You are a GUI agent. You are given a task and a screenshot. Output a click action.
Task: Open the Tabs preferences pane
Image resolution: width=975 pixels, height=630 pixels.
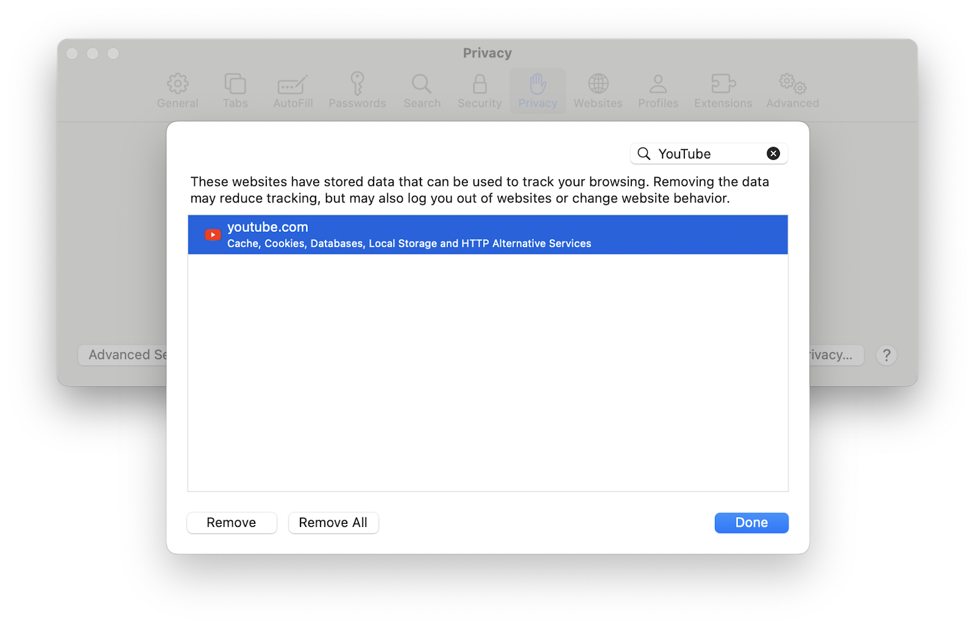pyautogui.click(x=235, y=90)
